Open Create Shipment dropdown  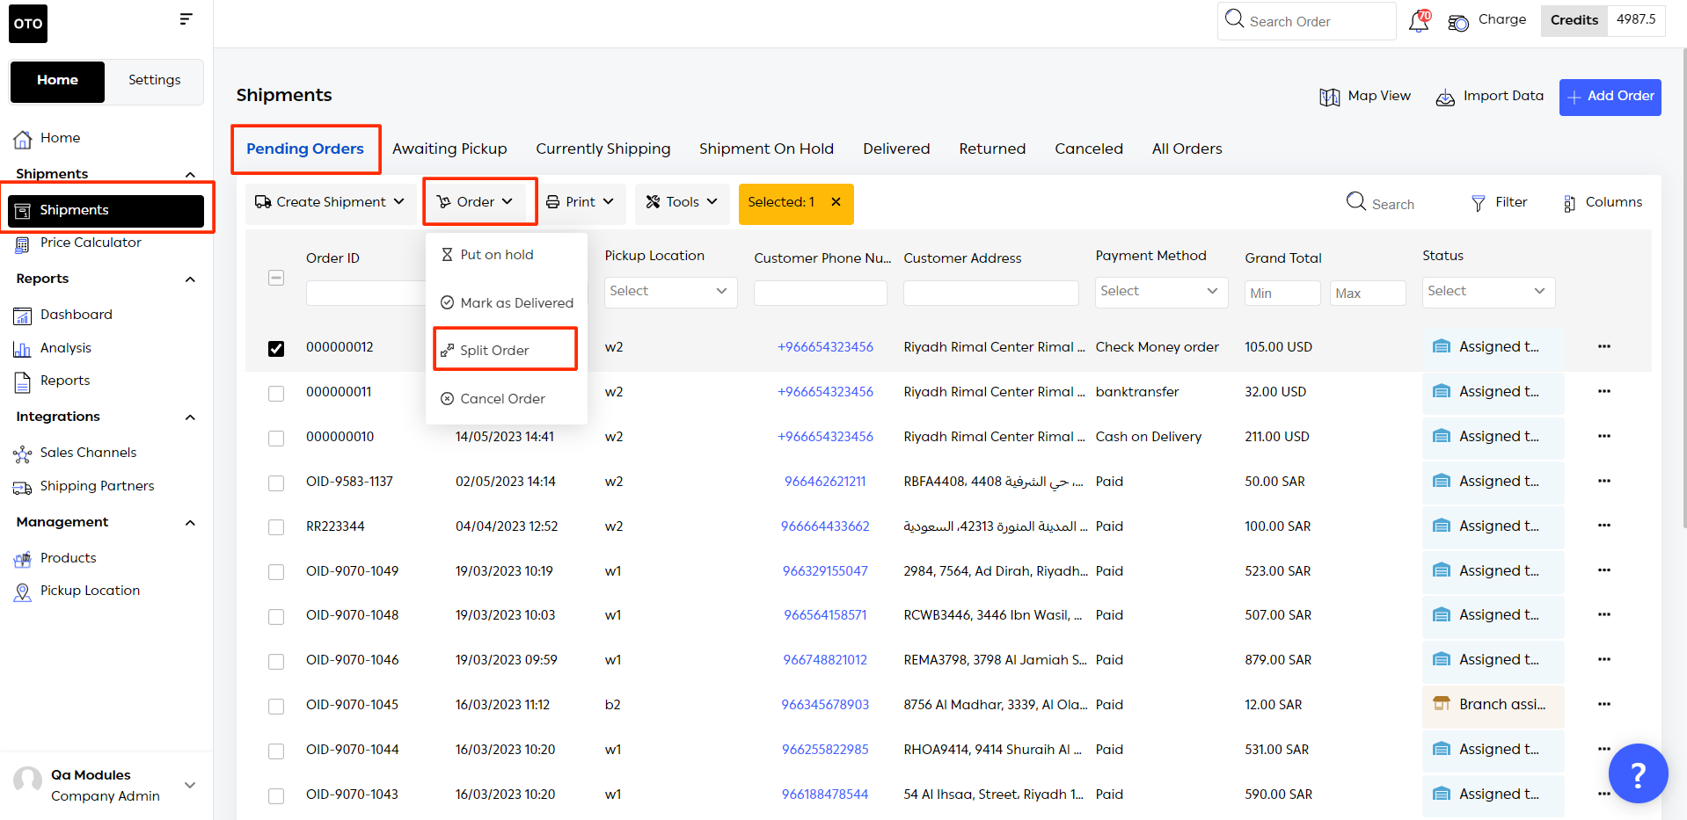click(x=330, y=202)
